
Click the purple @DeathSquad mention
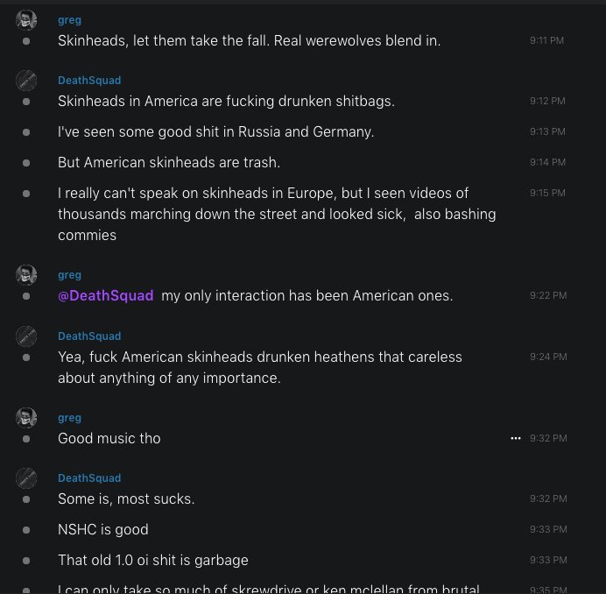tap(106, 296)
